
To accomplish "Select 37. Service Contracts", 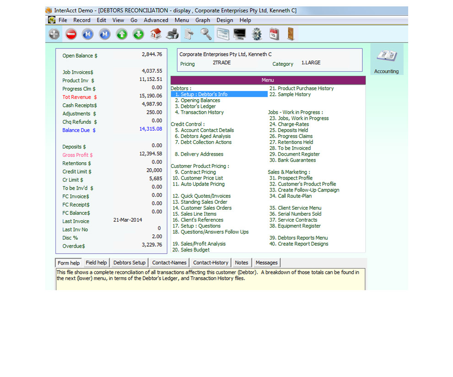I will tap(293, 220).
